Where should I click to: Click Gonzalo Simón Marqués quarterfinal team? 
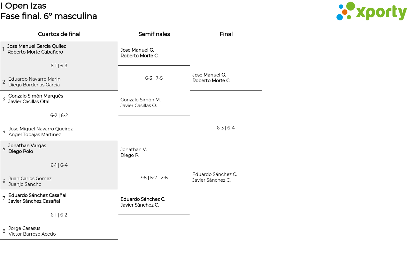pos(35,99)
